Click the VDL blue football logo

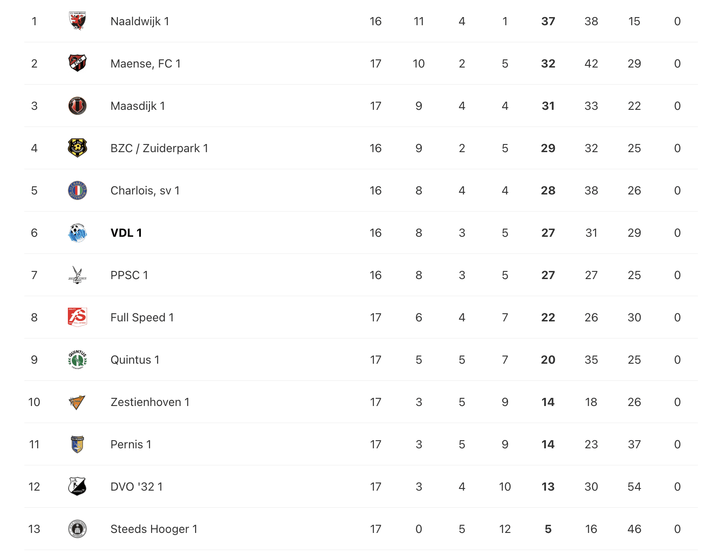[x=77, y=232]
